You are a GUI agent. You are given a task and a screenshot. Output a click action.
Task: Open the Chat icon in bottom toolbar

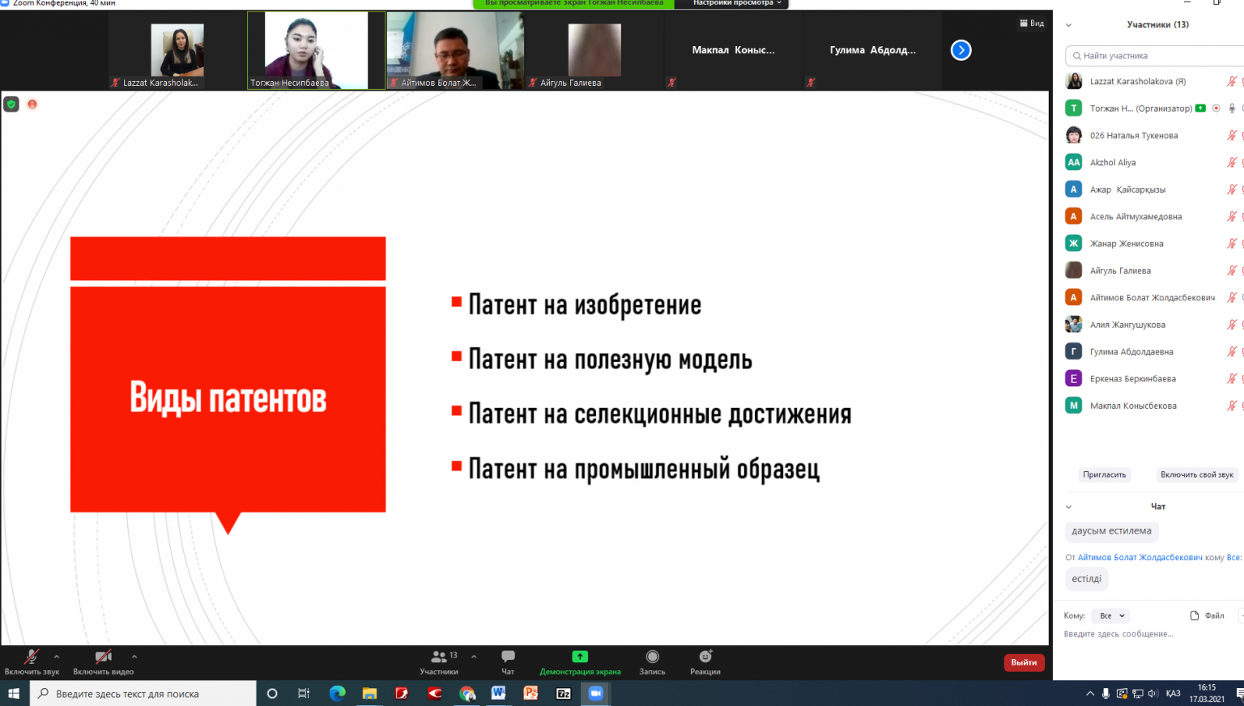[508, 657]
